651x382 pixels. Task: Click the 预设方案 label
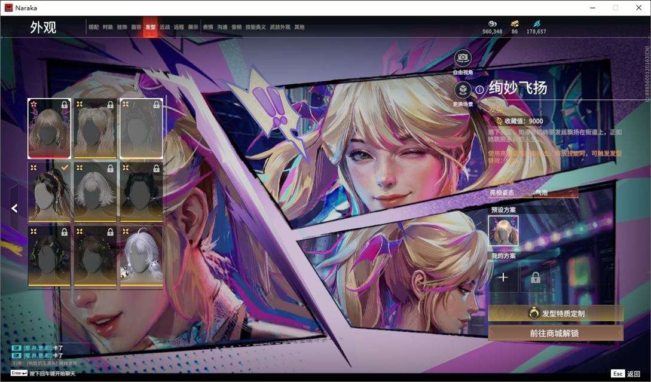click(503, 210)
